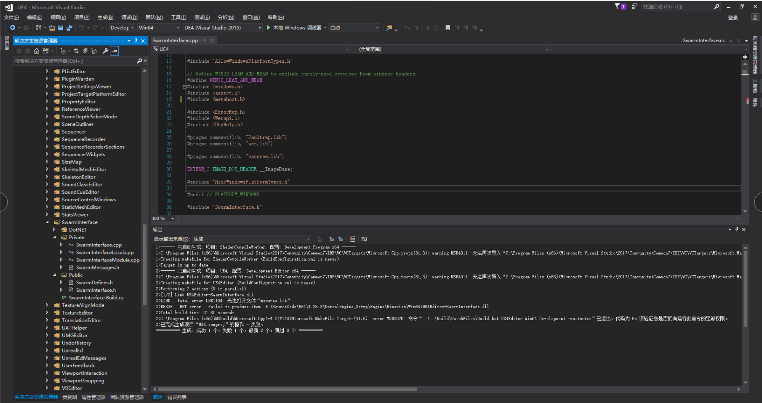This screenshot has height=403, width=762.
Task: Toggle preview selected items button
Action: tap(115, 51)
